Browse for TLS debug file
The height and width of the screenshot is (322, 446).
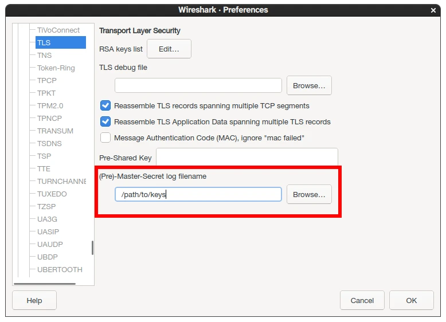(309, 85)
